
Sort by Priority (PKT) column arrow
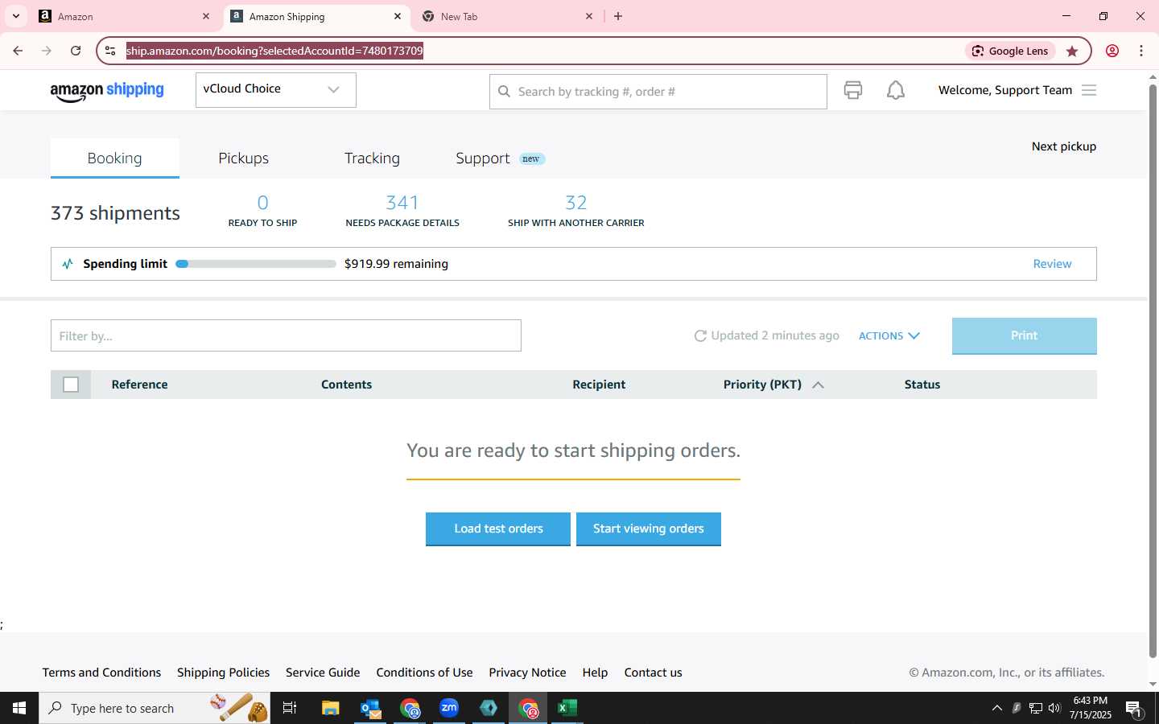818,385
